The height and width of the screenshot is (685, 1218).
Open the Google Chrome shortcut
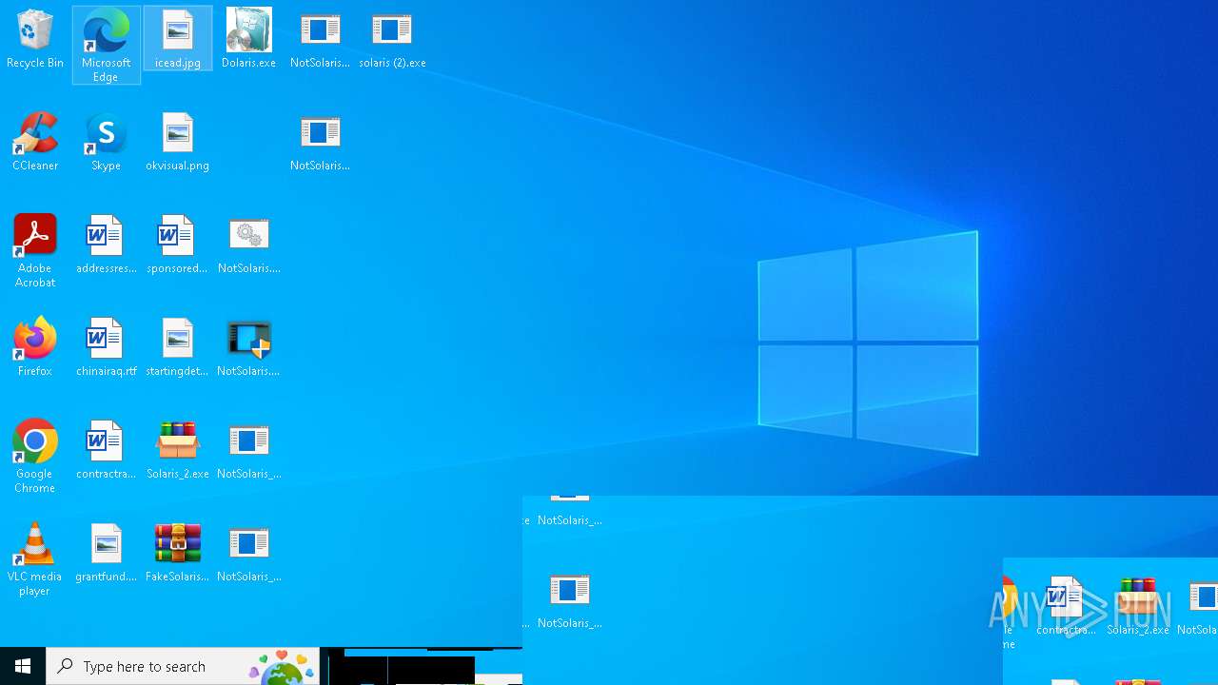(35, 457)
